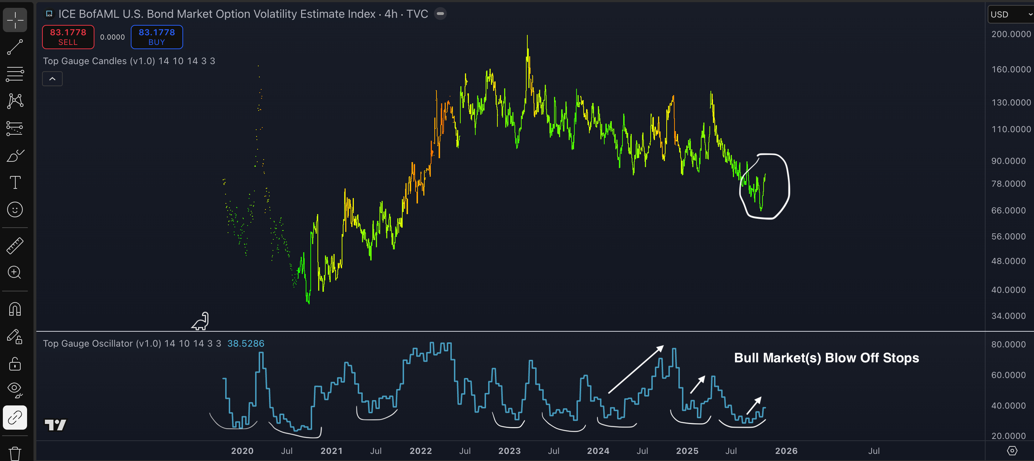Select the trend line drawing tool
Image resolution: width=1034 pixels, height=461 pixels.
click(x=15, y=47)
